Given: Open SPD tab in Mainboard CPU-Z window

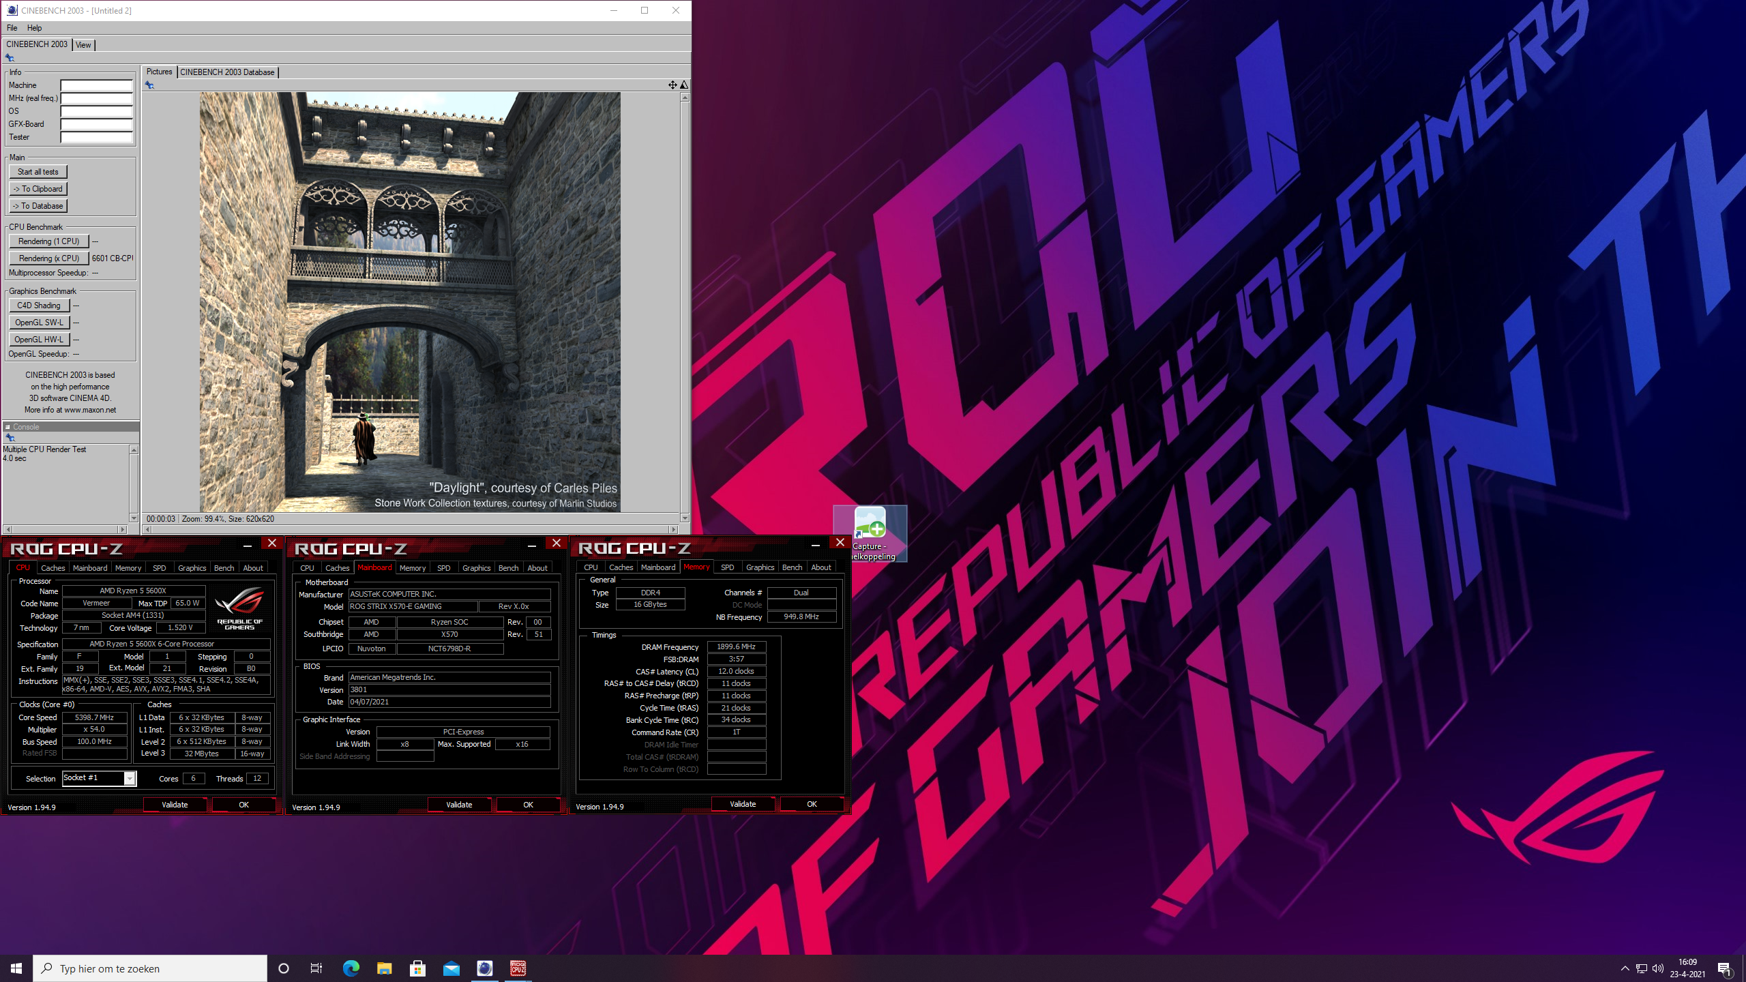Looking at the screenshot, I should coord(443,568).
